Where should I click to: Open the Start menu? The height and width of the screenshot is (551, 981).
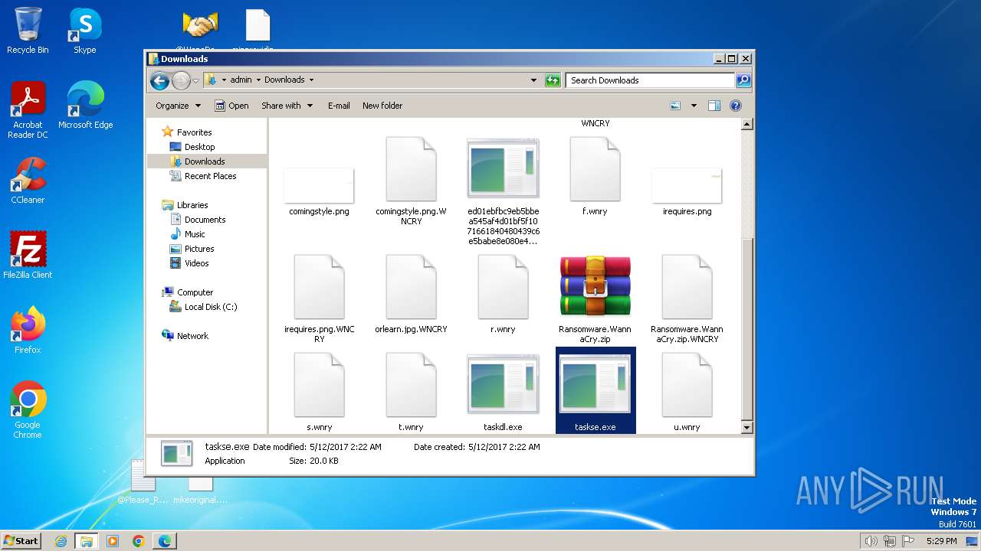21,540
